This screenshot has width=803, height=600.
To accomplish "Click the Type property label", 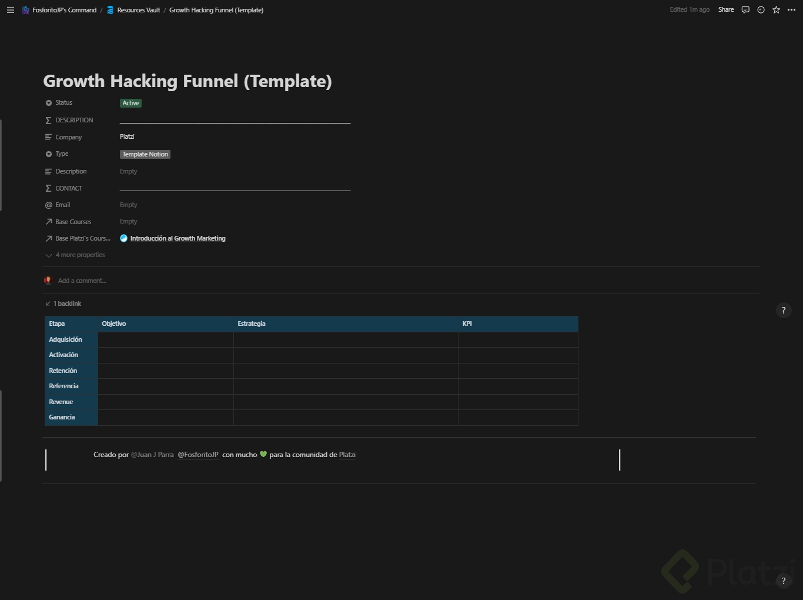I will [x=62, y=154].
